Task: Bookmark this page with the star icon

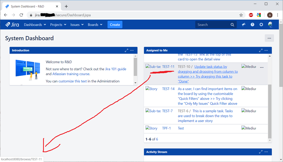Action: click(241, 15)
